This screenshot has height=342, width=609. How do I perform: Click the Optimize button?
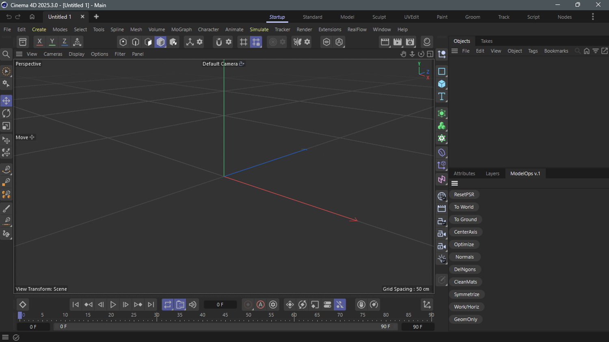[464, 245]
